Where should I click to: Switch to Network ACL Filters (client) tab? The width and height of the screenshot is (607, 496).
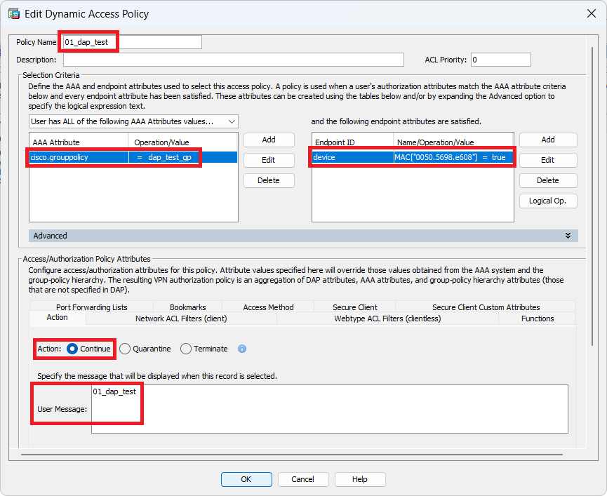coord(181,319)
